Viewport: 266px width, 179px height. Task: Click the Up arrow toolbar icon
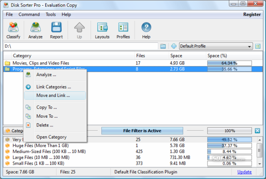point(79,27)
